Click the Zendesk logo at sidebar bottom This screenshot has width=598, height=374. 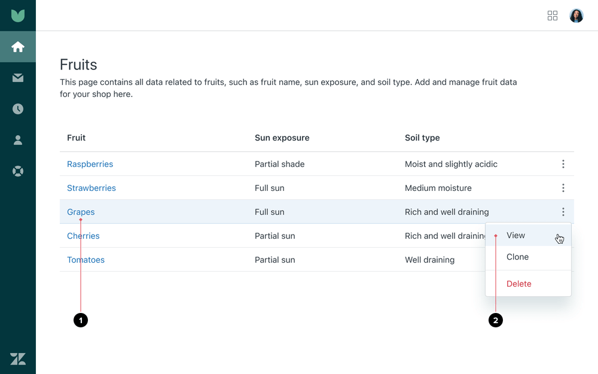[x=18, y=358]
